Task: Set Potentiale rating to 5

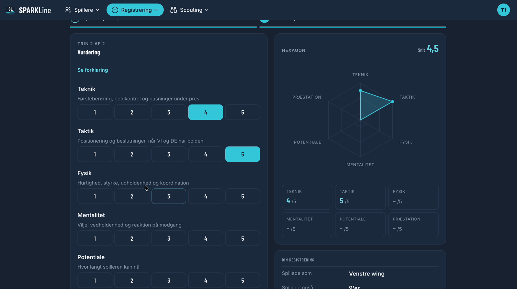Action: coord(243,280)
